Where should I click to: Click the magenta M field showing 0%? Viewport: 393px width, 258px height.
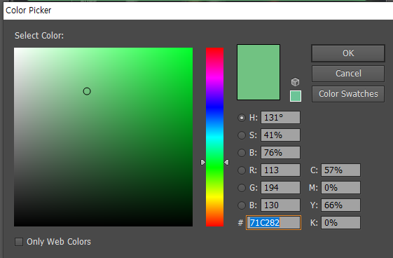point(341,188)
